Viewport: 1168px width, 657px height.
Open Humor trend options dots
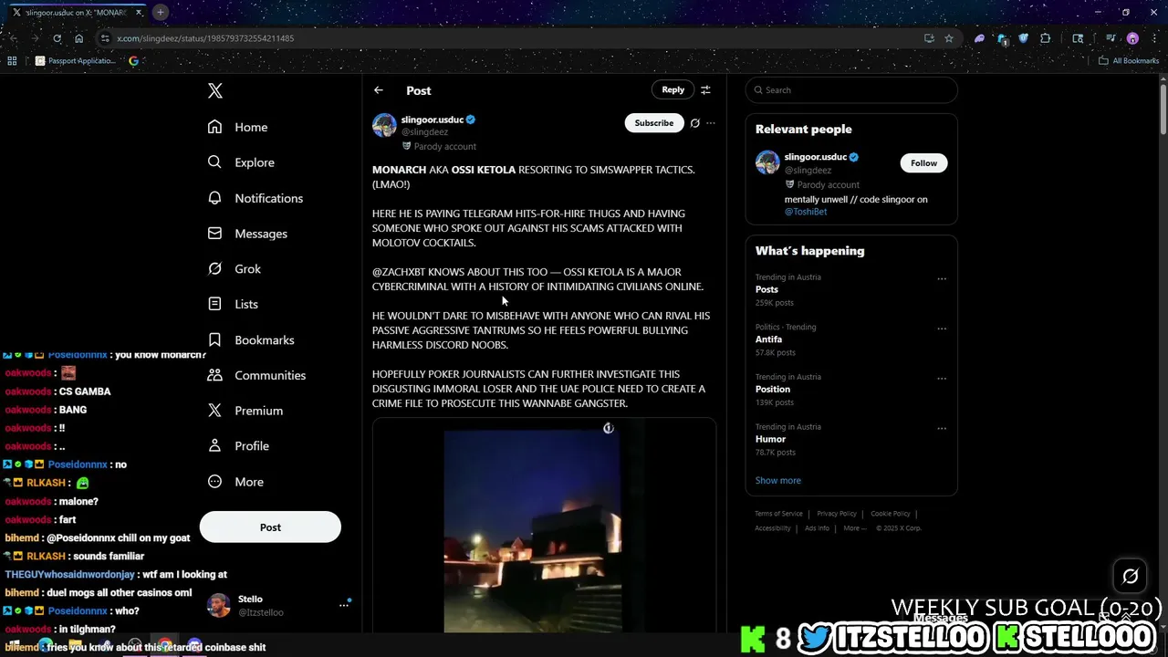(942, 428)
